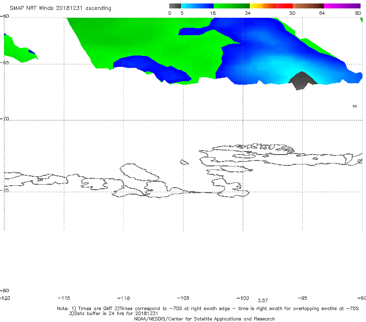
Task: Select the cyan-blue 5-18 color bar segment
Action: [x=197, y=6]
